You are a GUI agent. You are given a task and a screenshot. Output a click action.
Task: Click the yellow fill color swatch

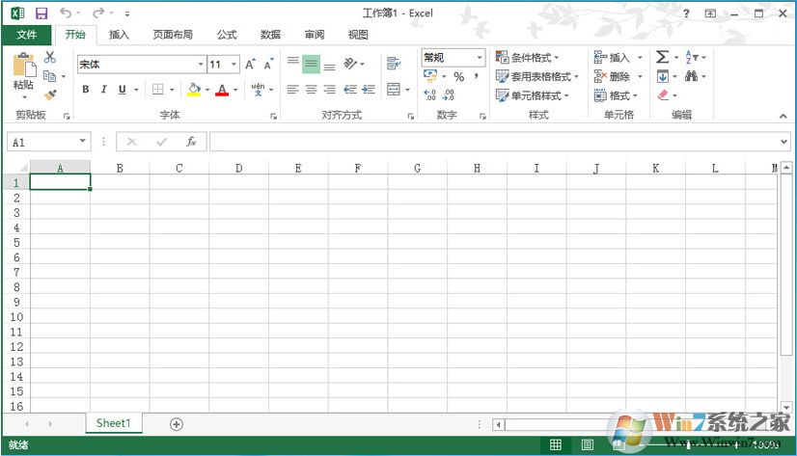pyautogui.click(x=193, y=90)
